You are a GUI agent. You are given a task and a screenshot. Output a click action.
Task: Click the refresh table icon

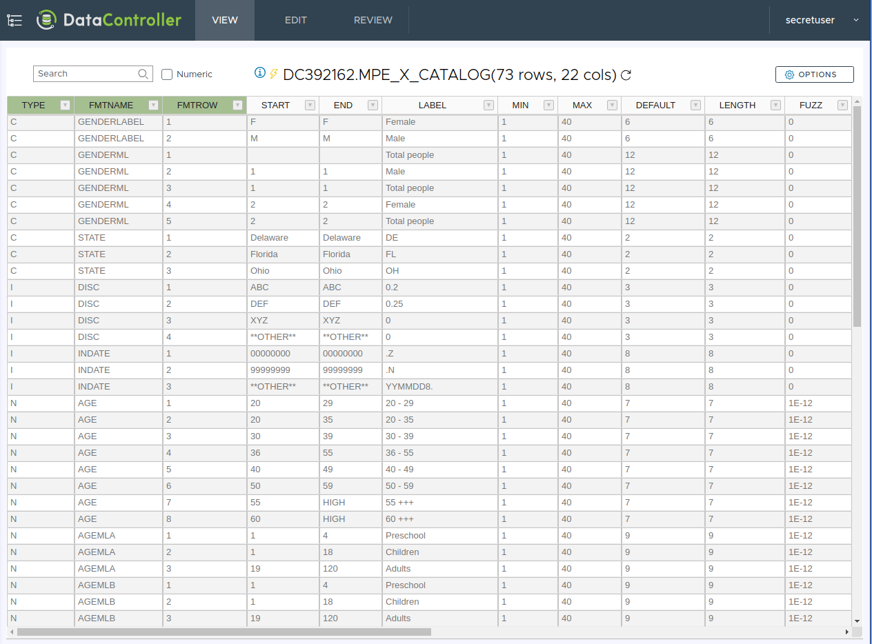point(626,75)
